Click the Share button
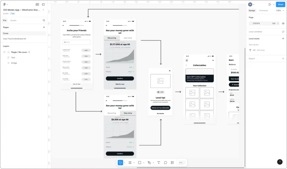The height and width of the screenshot is (169, 287). tap(280, 4)
